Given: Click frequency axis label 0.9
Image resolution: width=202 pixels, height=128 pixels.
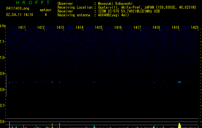Looking at the screenshot, I should point(2,74).
